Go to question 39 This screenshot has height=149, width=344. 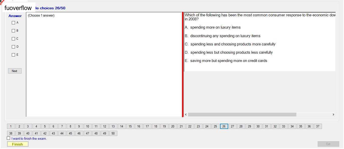click(19, 133)
